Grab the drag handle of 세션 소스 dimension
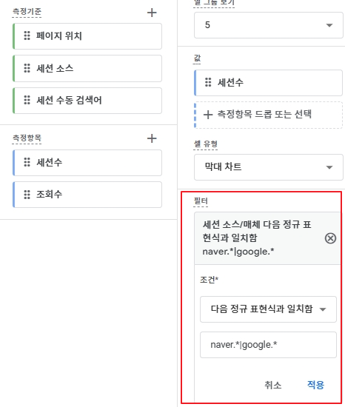This screenshot has width=345, height=407. (x=27, y=68)
